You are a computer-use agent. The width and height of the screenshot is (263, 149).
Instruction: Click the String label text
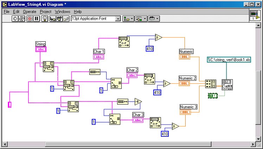(40, 44)
